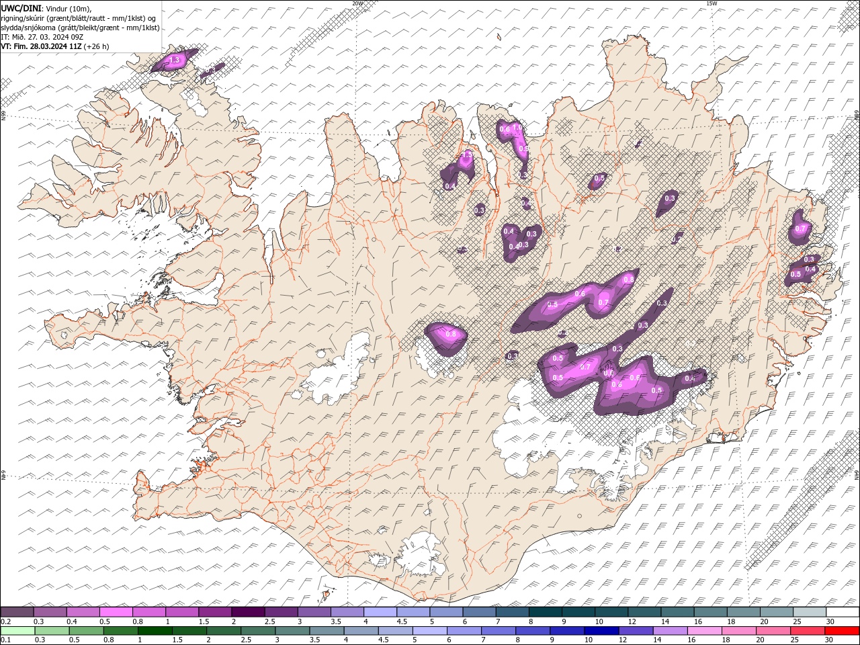
Task: Click the lower legend swatch between 7 and 8
Action: [498, 631]
